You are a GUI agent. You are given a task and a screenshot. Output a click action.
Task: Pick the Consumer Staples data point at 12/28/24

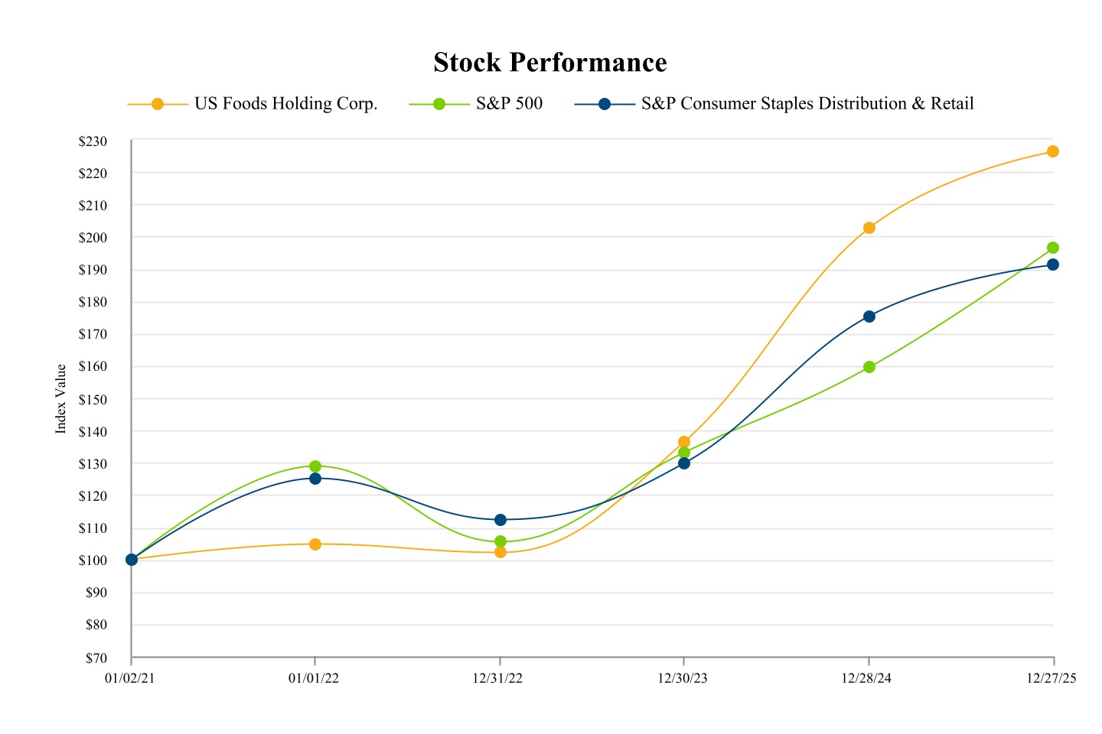869,317
